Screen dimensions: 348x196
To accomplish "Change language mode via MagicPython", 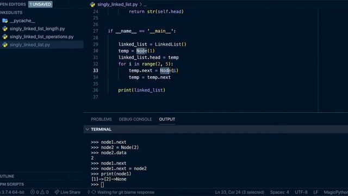I will click(x=336, y=192).
